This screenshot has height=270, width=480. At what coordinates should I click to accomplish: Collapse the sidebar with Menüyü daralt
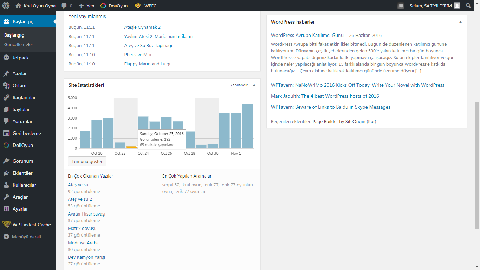point(28,237)
